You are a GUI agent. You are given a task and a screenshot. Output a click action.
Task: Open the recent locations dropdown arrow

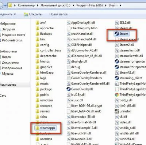pos(5,5)
